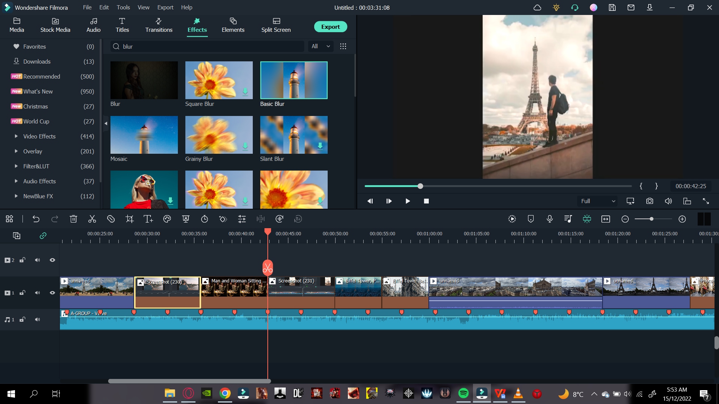Toggle track visibility eye icon on Video track
The width and height of the screenshot is (719, 404).
(x=53, y=293)
